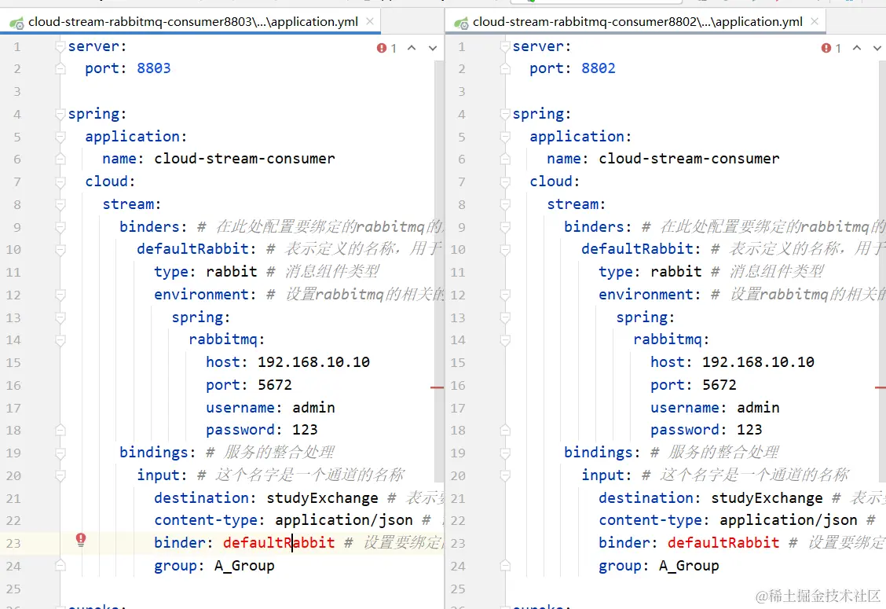This screenshot has height=609, width=886.
Task: Collapse cloud block in right editor
Action: coord(505,182)
